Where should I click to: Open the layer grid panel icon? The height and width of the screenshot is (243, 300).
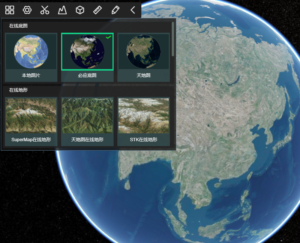pyautogui.click(x=10, y=10)
